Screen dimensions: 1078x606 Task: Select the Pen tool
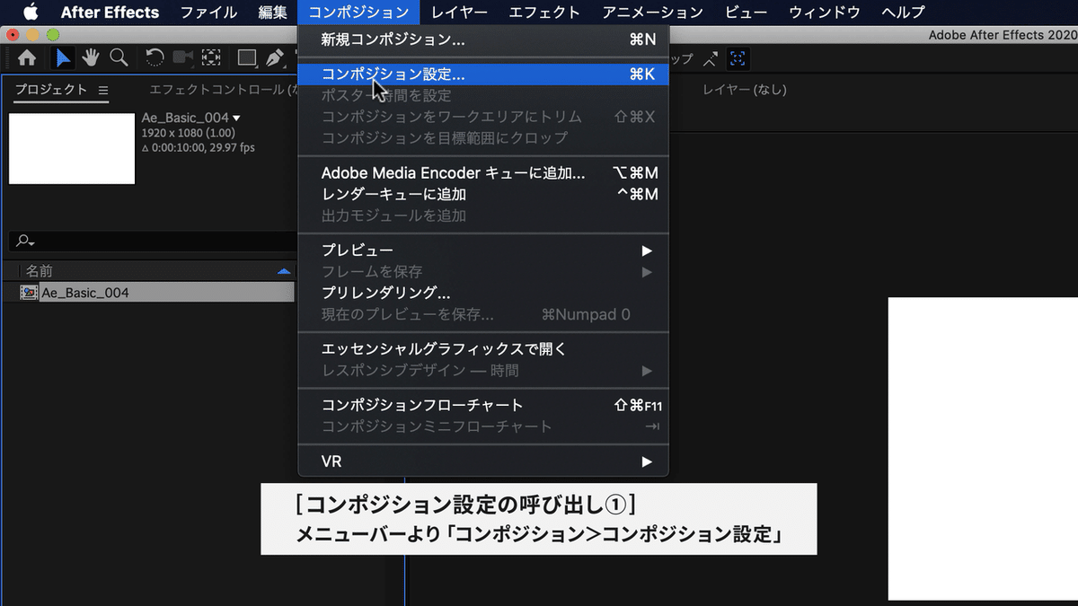pyautogui.click(x=276, y=58)
